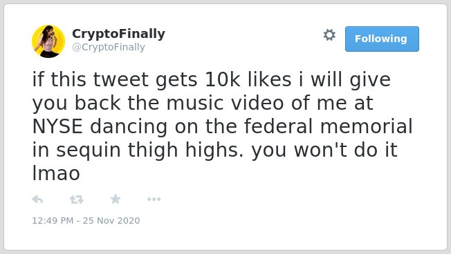Open CryptoFinally's round profile avatar
This screenshot has width=451, height=254.
coord(48,41)
